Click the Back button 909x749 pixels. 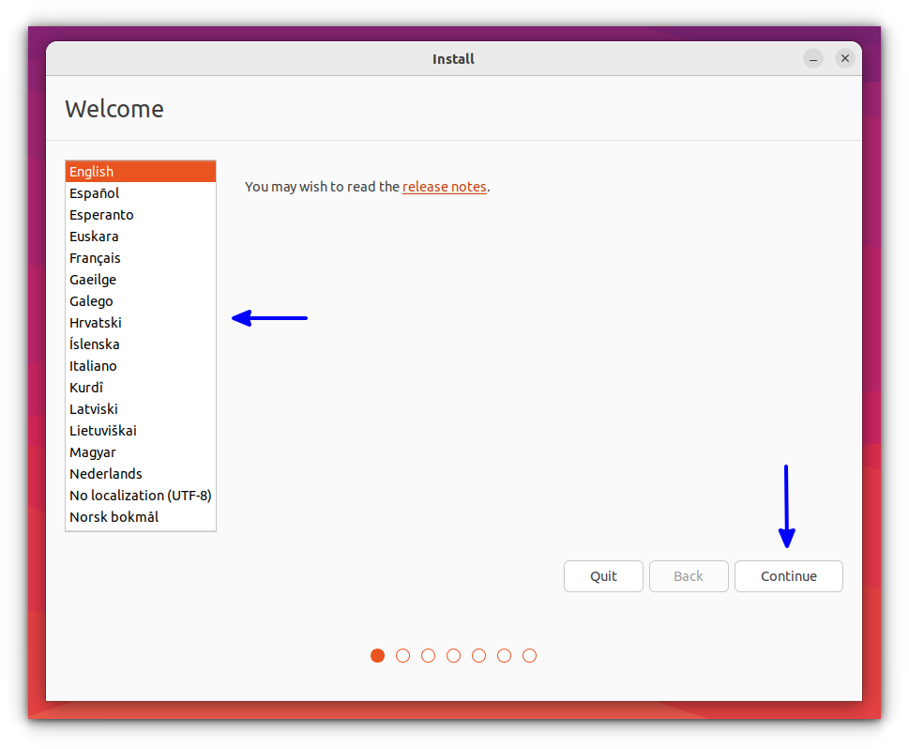(x=689, y=576)
